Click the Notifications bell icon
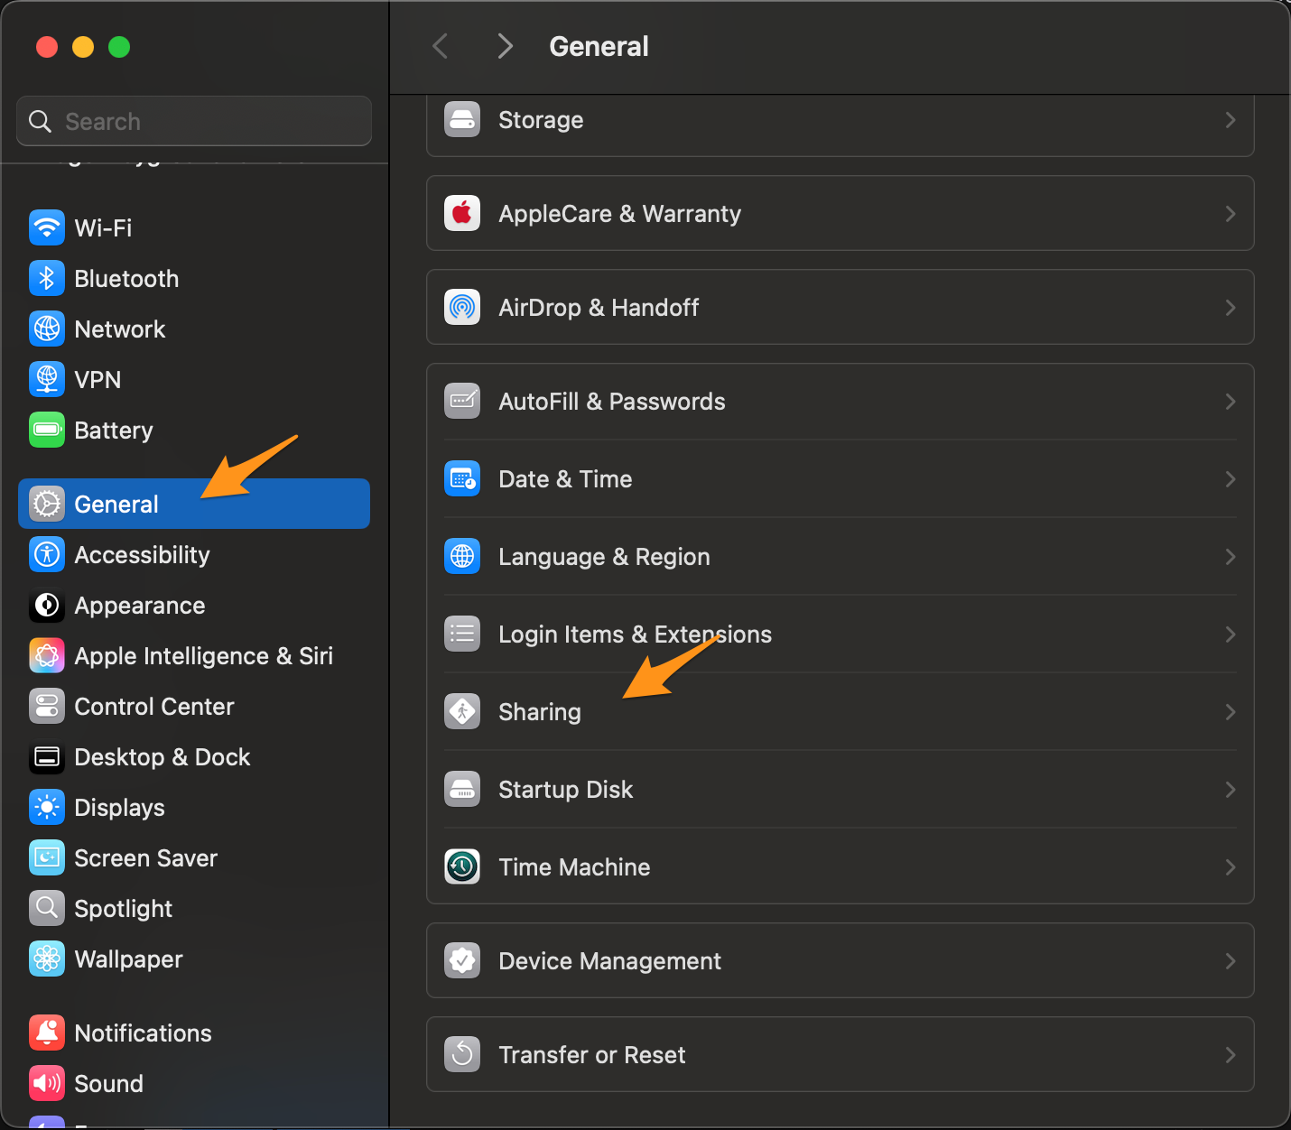The width and height of the screenshot is (1291, 1130). click(46, 1033)
